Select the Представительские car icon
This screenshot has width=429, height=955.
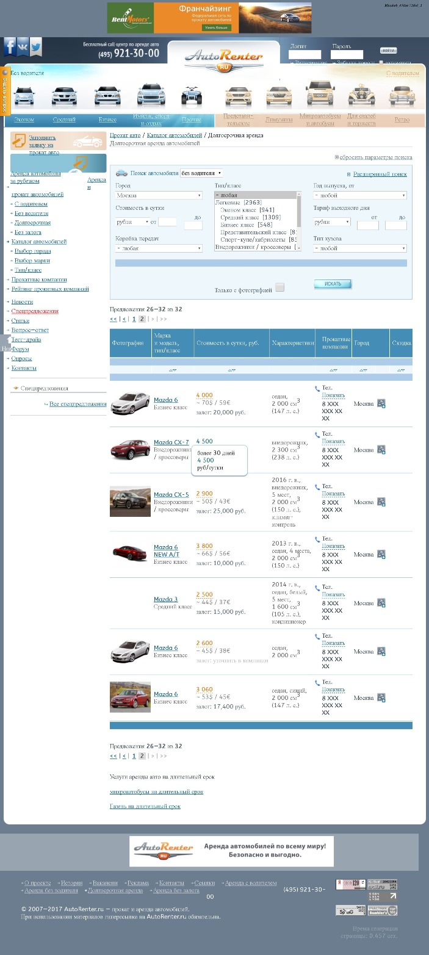(238, 96)
